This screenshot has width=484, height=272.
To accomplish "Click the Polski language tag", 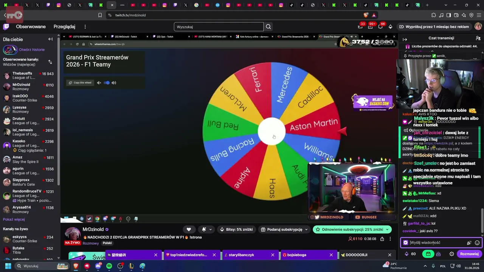I will [x=107, y=243].
